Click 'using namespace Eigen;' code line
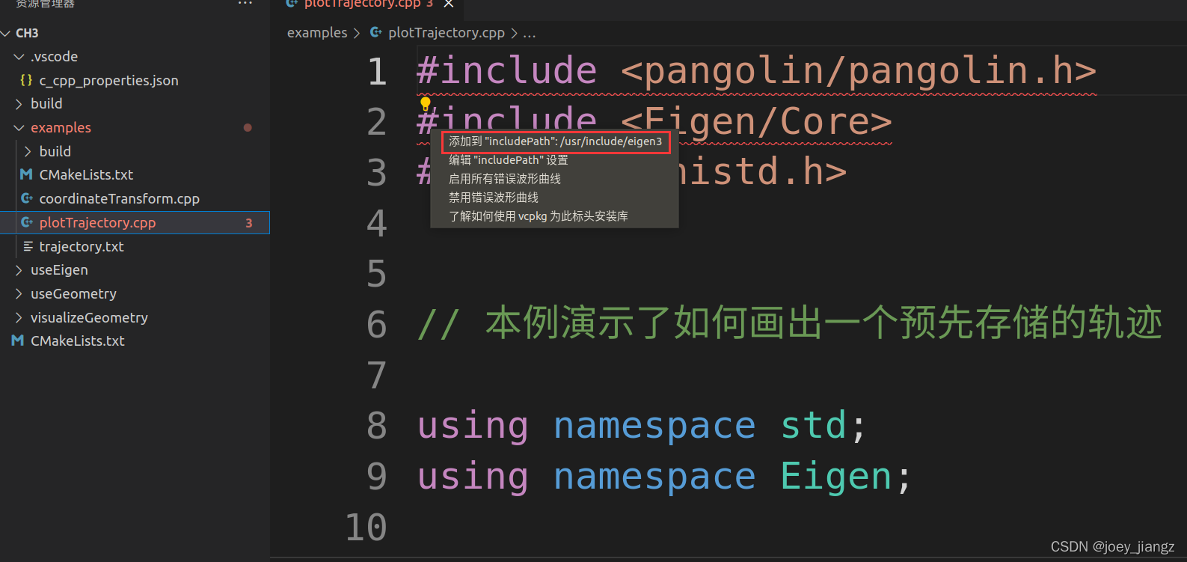Viewport: 1187px width, 562px height. click(x=665, y=477)
